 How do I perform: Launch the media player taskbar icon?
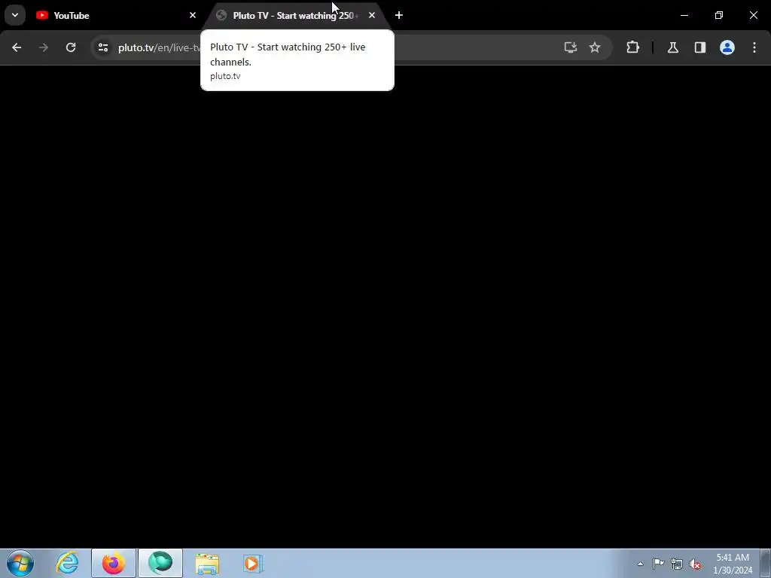click(x=253, y=564)
